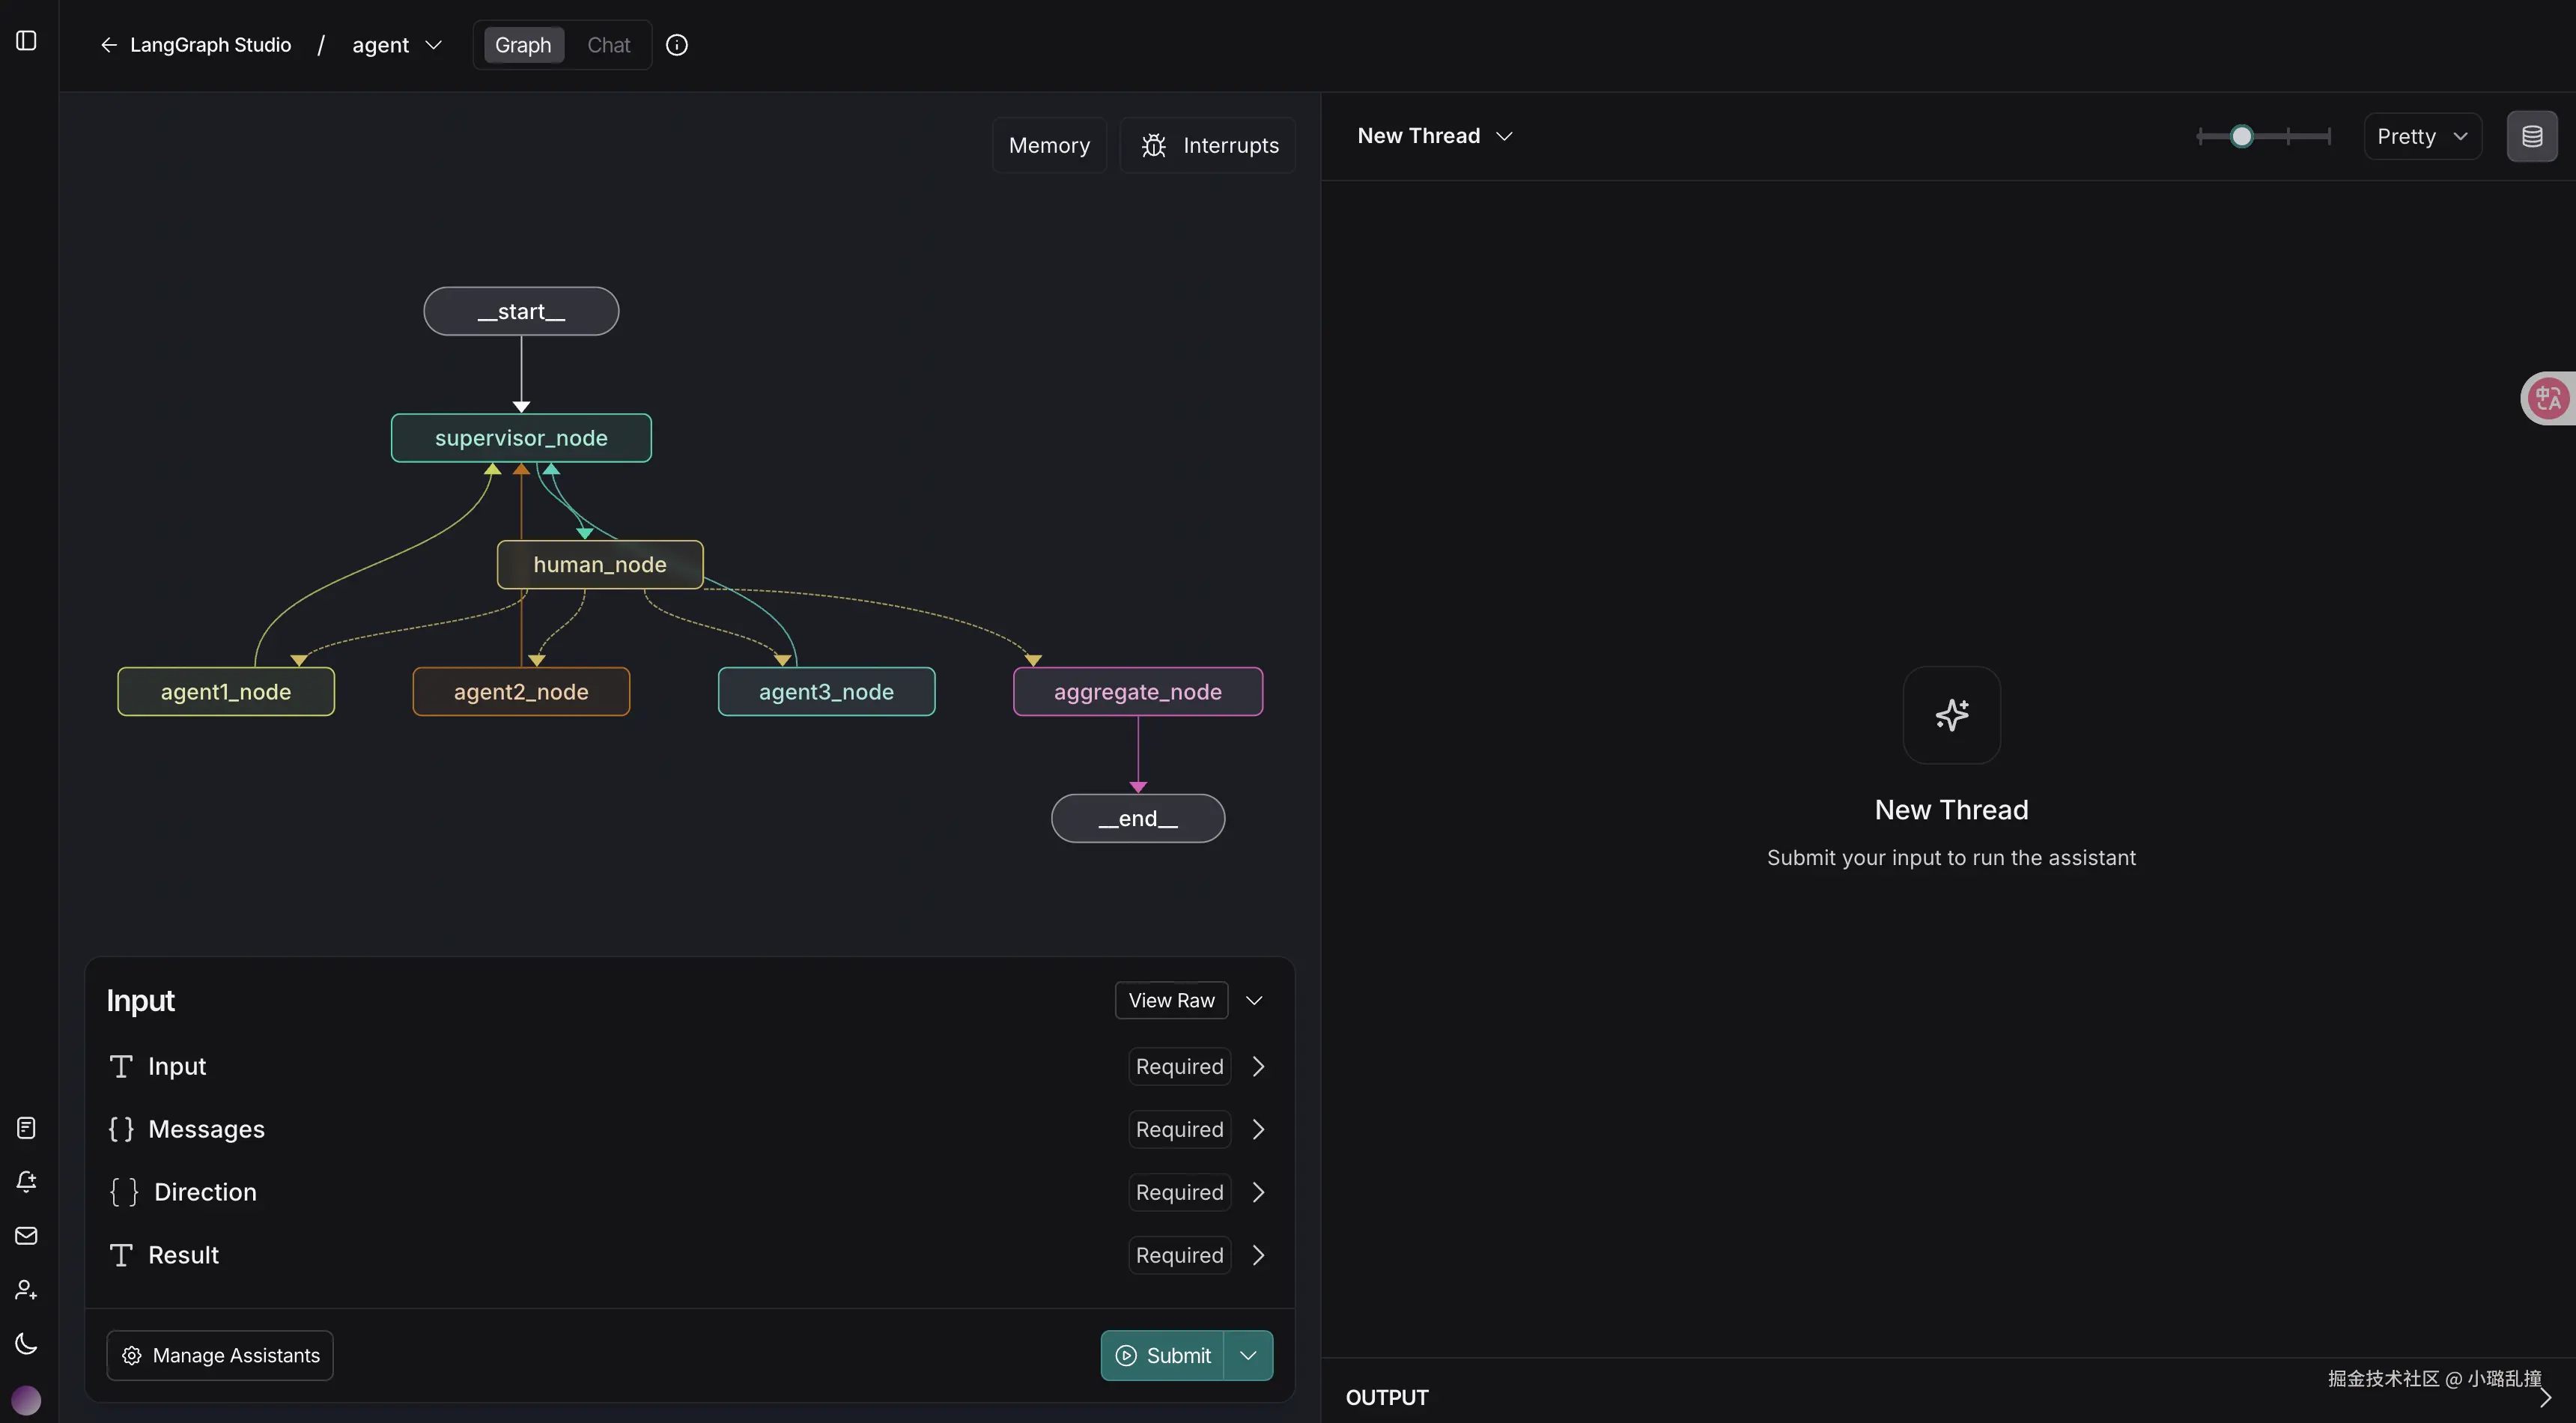
Task: Click the translate extension bubble icon
Action: click(2548, 398)
